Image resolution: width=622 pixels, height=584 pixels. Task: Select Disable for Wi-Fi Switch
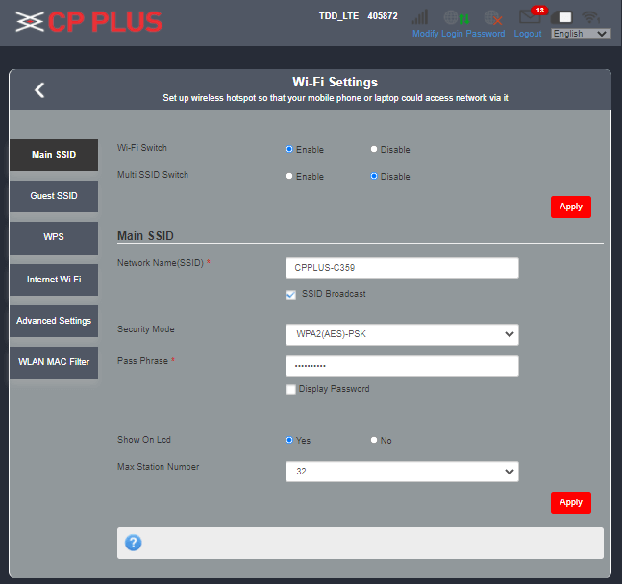tap(375, 149)
